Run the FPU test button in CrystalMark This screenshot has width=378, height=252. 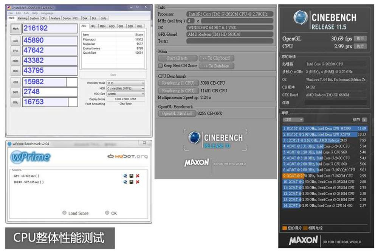(x=15, y=51)
